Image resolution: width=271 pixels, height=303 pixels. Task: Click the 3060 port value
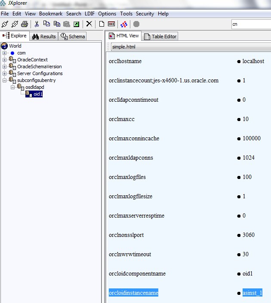[249, 235]
